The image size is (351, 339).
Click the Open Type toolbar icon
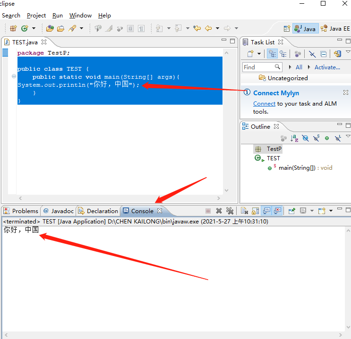pos(49,28)
